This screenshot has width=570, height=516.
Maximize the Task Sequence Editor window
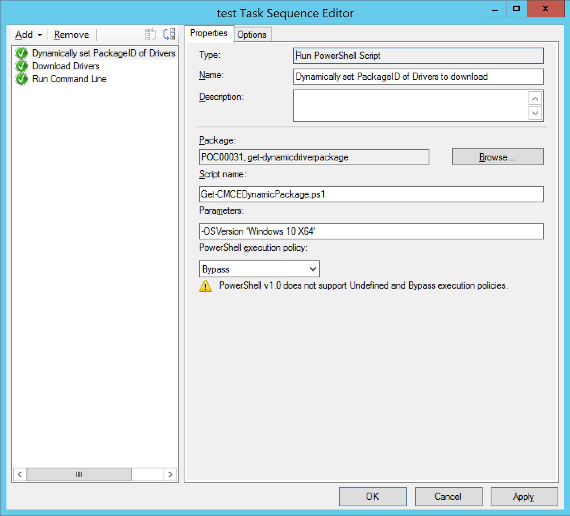[x=516, y=9]
